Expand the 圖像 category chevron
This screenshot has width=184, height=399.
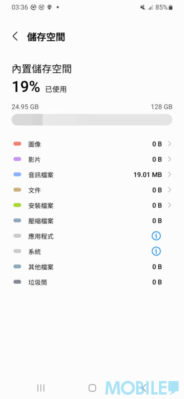pyautogui.click(x=170, y=144)
